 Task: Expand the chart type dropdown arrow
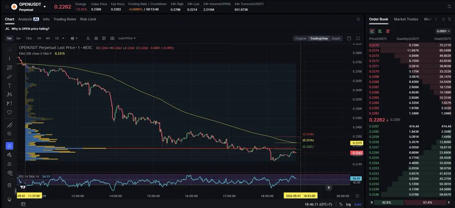tap(77, 38)
